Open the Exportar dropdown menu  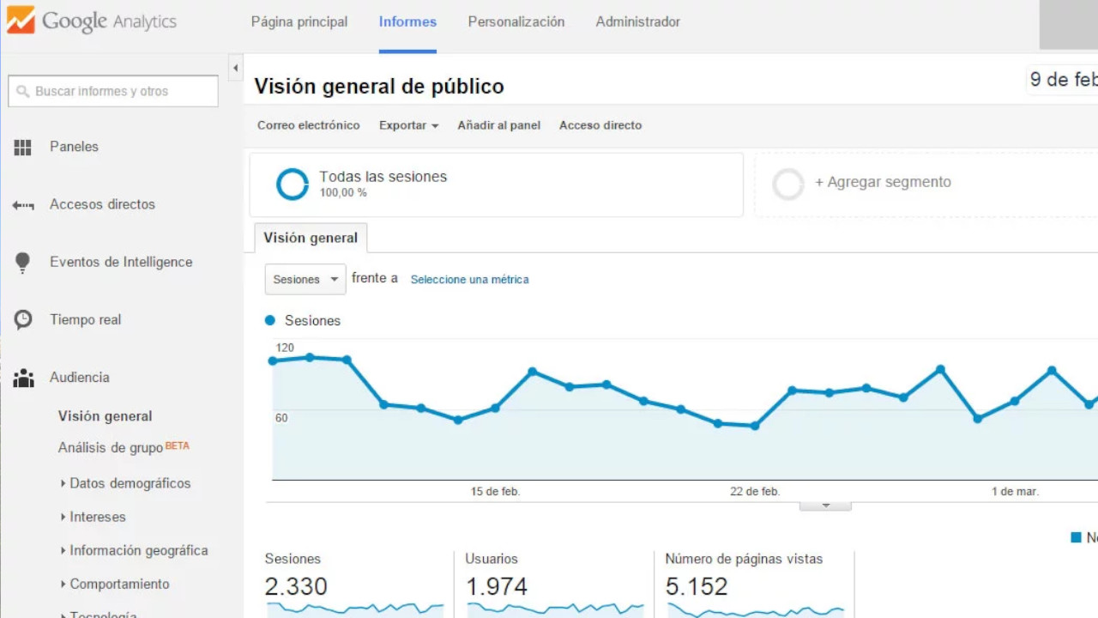(x=408, y=125)
